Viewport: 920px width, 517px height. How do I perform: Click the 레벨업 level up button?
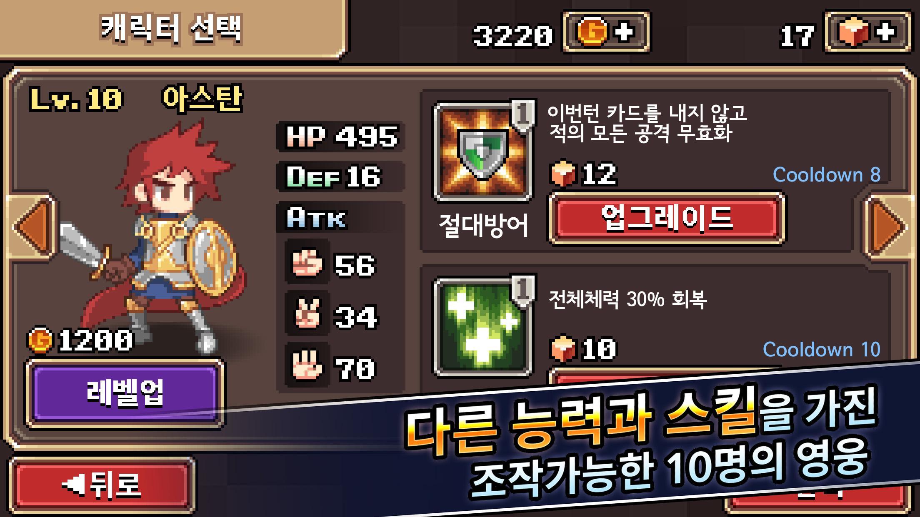pyautogui.click(x=125, y=393)
